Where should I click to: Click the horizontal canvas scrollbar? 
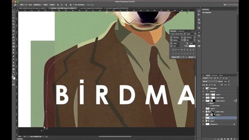point(115,136)
